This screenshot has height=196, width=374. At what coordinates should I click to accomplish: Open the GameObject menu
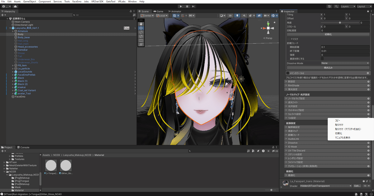[x=30, y=2]
